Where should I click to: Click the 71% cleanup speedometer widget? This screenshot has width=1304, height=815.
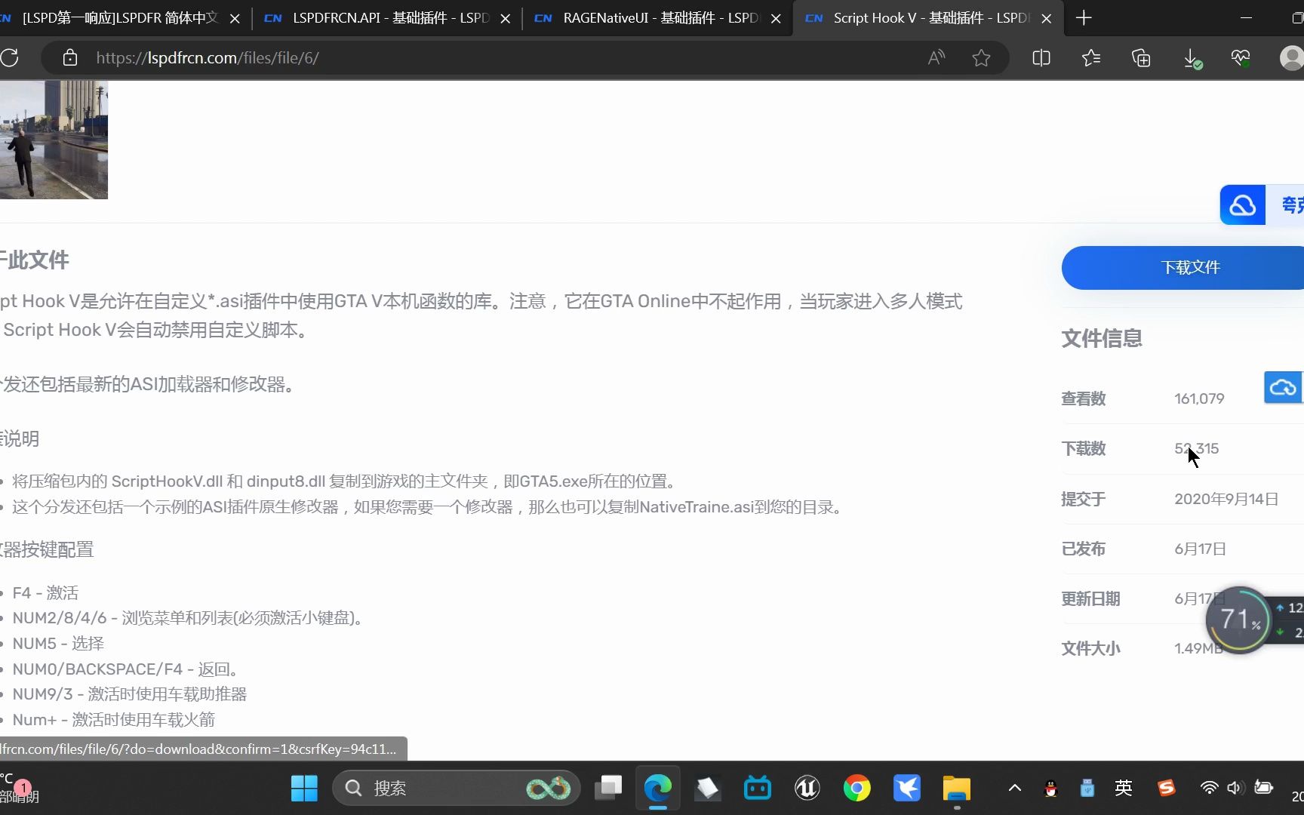1238,619
